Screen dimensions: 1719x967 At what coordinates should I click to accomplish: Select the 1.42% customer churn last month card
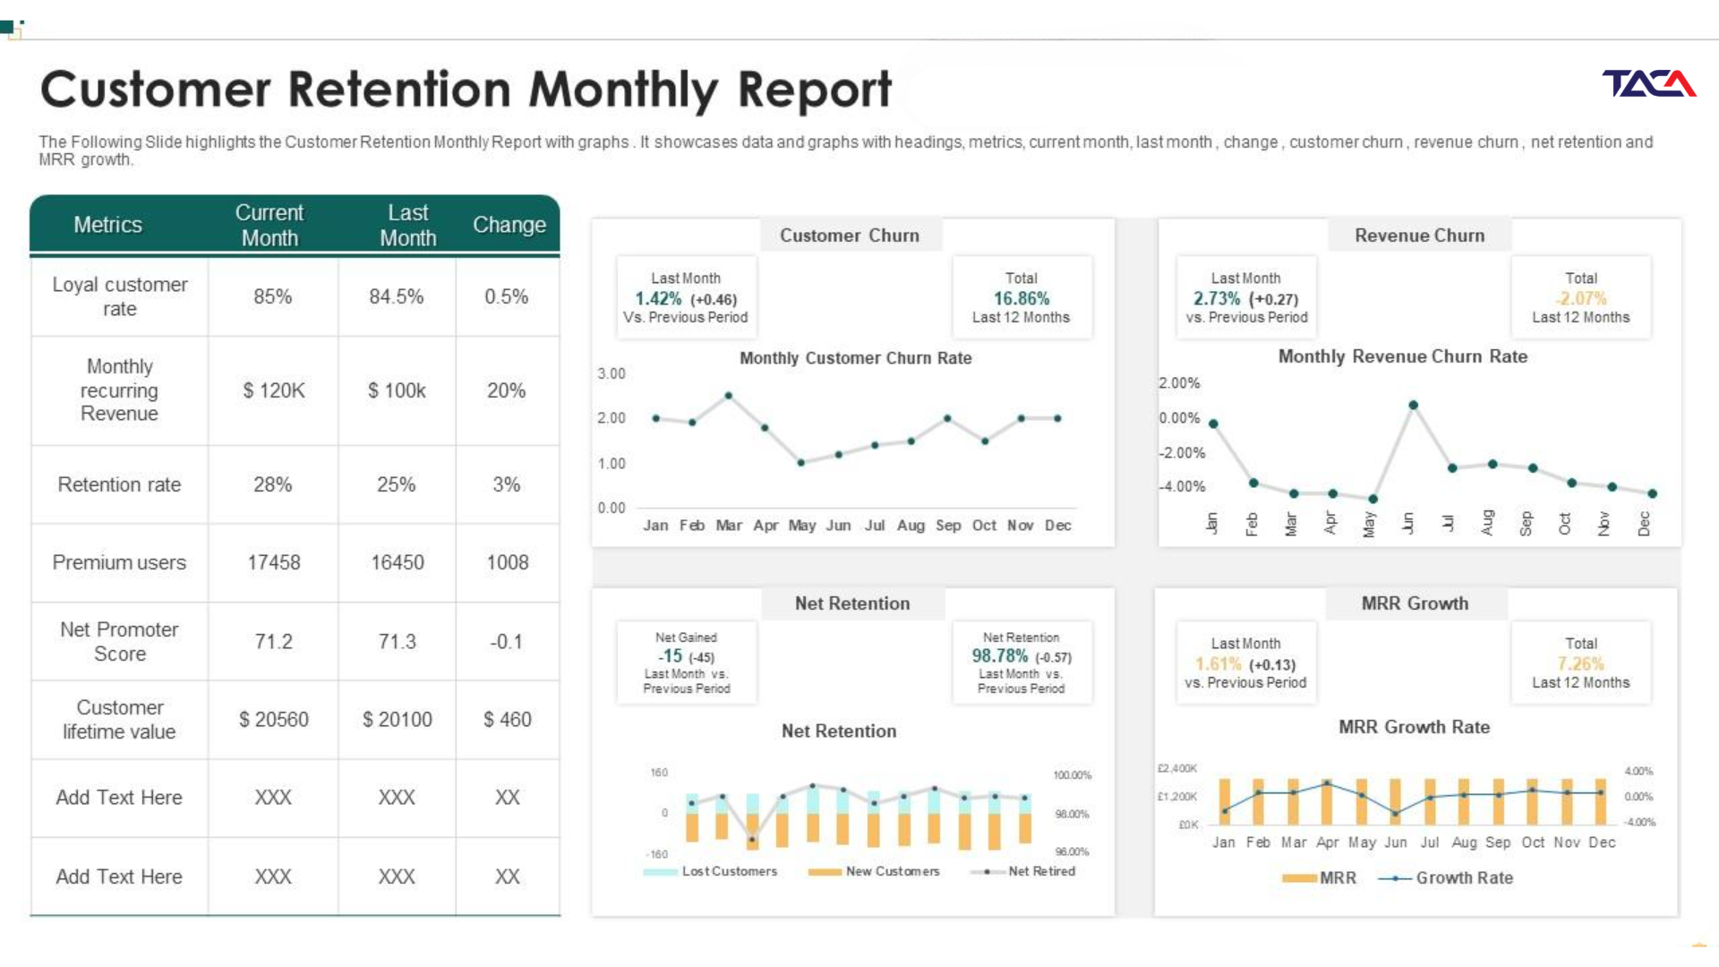click(x=686, y=298)
